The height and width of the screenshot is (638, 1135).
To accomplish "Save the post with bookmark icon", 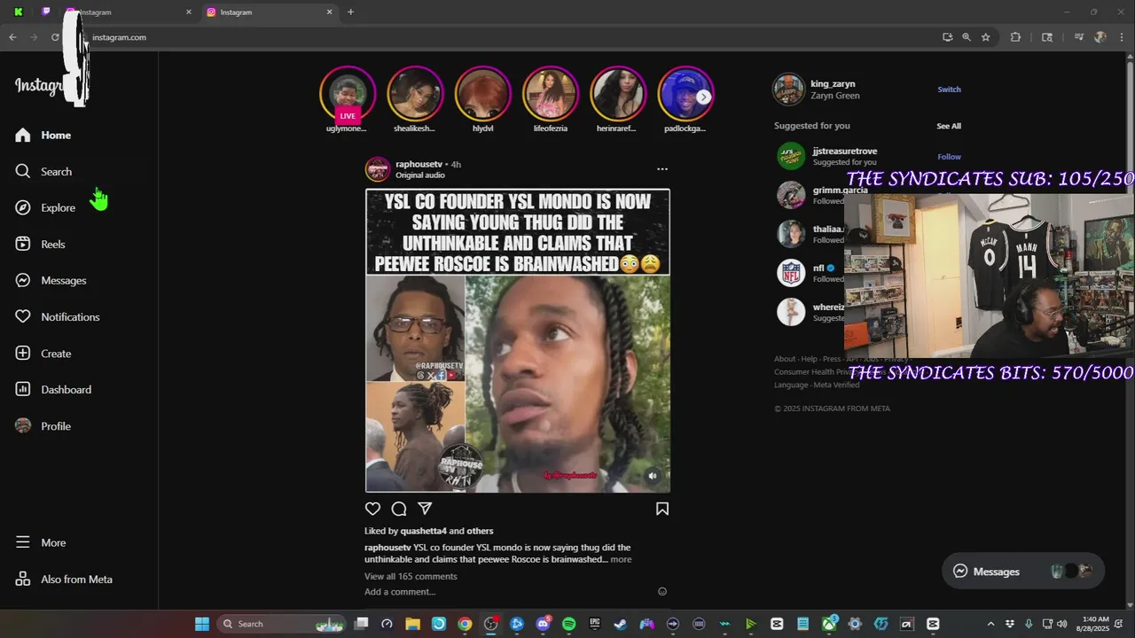I will tap(661, 509).
